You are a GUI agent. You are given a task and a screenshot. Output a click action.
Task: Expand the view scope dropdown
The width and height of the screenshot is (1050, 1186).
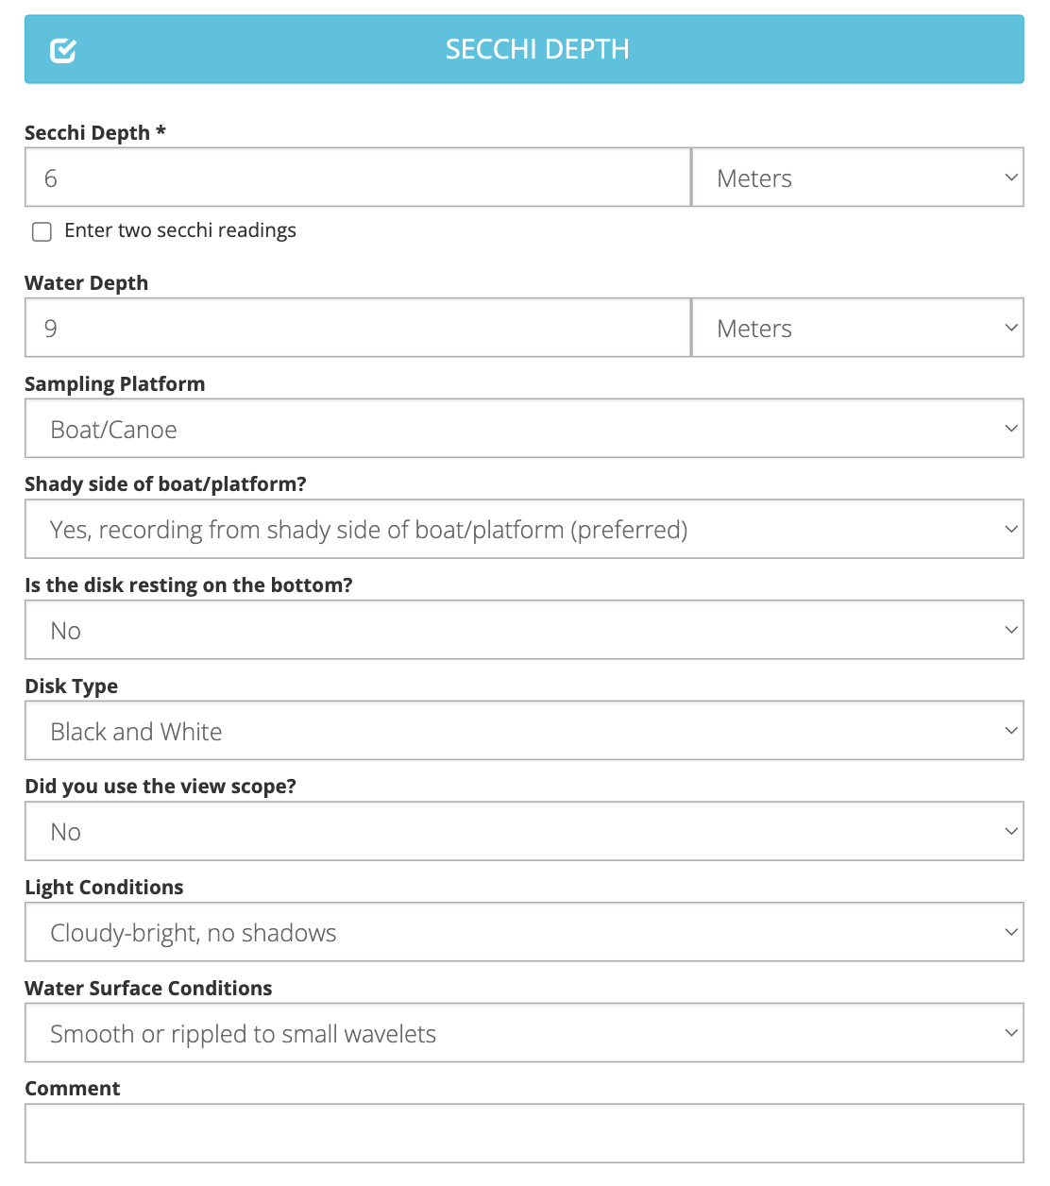tap(524, 831)
